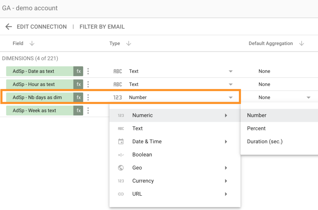Select the AdSp - Date as text field
The width and height of the screenshot is (318, 210).
tap(40, 71)
